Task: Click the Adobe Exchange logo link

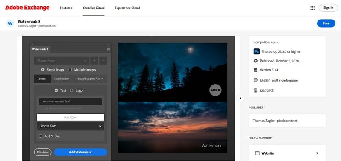Action: click(x=27, y=8)
